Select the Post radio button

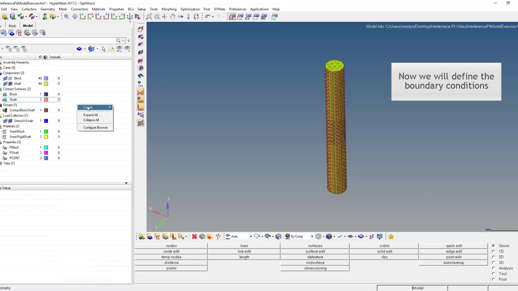[493, 279]
